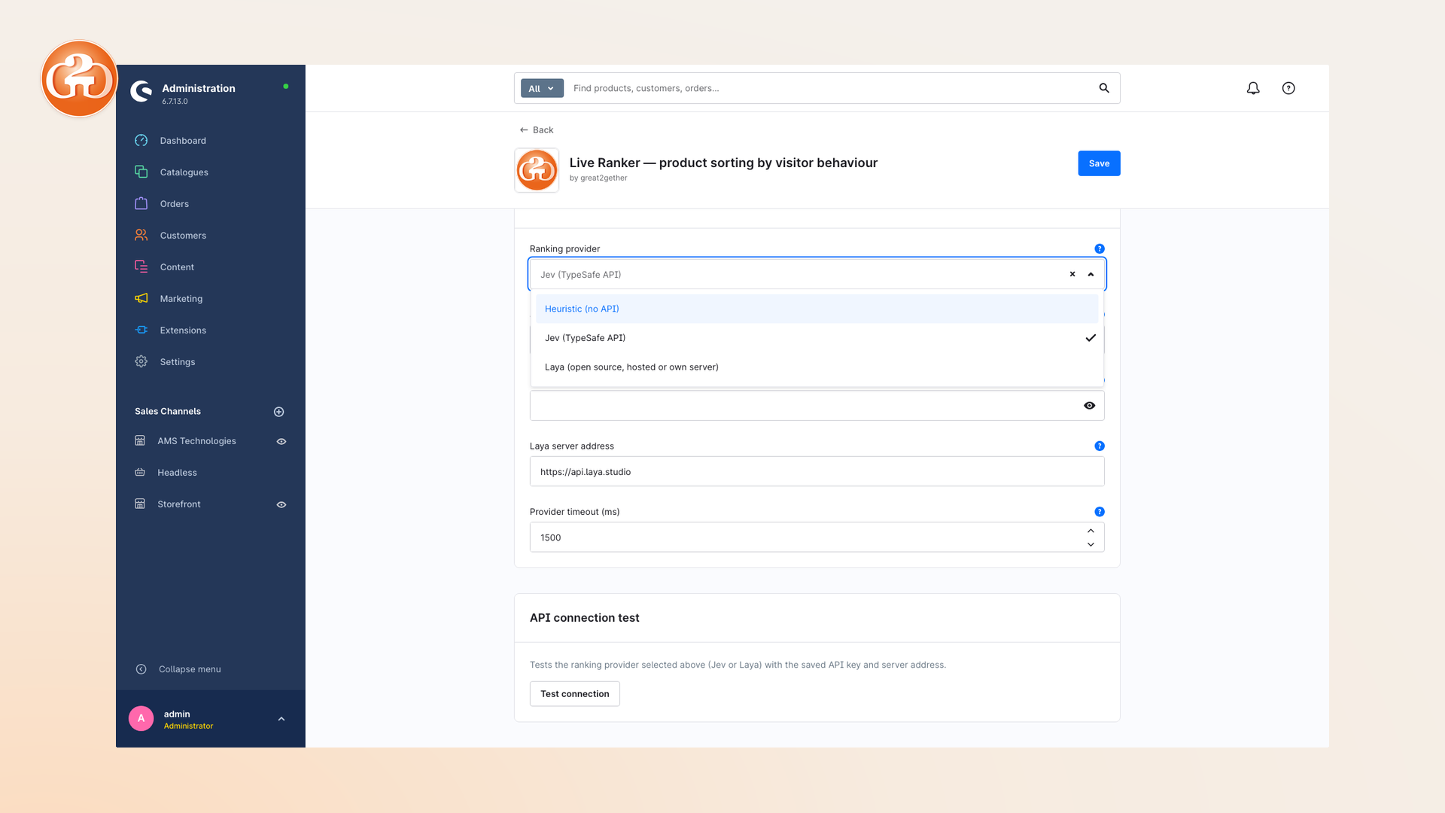Click the Customers people icon
The width and height of the screenshot is (1445, 813).
pyautogui.click(x=141, y=236)
